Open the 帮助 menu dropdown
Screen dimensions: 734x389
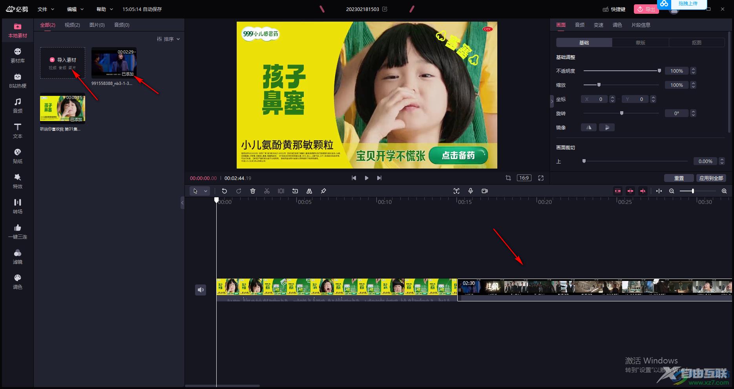(x=105, y=9)
